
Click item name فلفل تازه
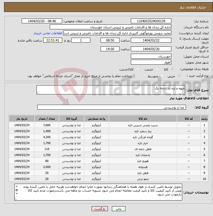coord(143,173)
